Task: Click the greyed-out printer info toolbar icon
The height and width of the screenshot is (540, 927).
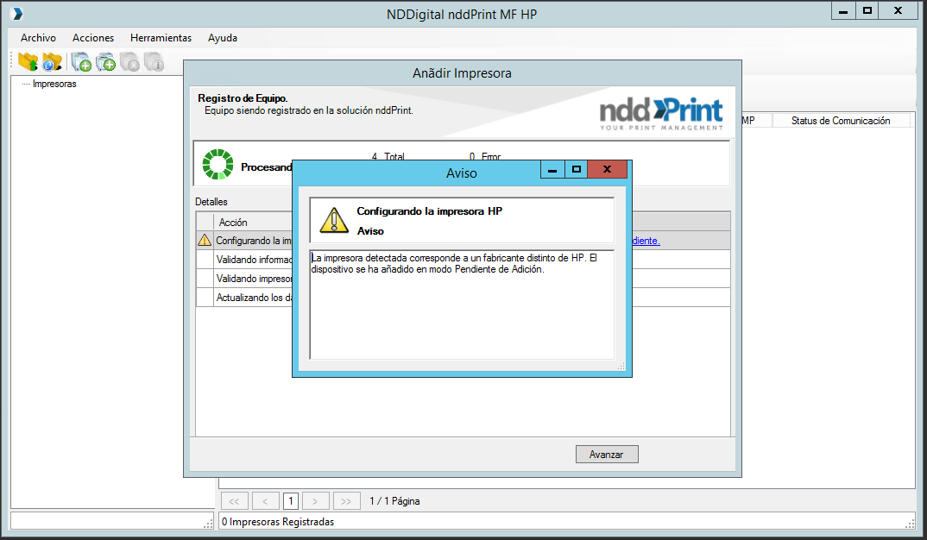Action: [x=154, y=62]
